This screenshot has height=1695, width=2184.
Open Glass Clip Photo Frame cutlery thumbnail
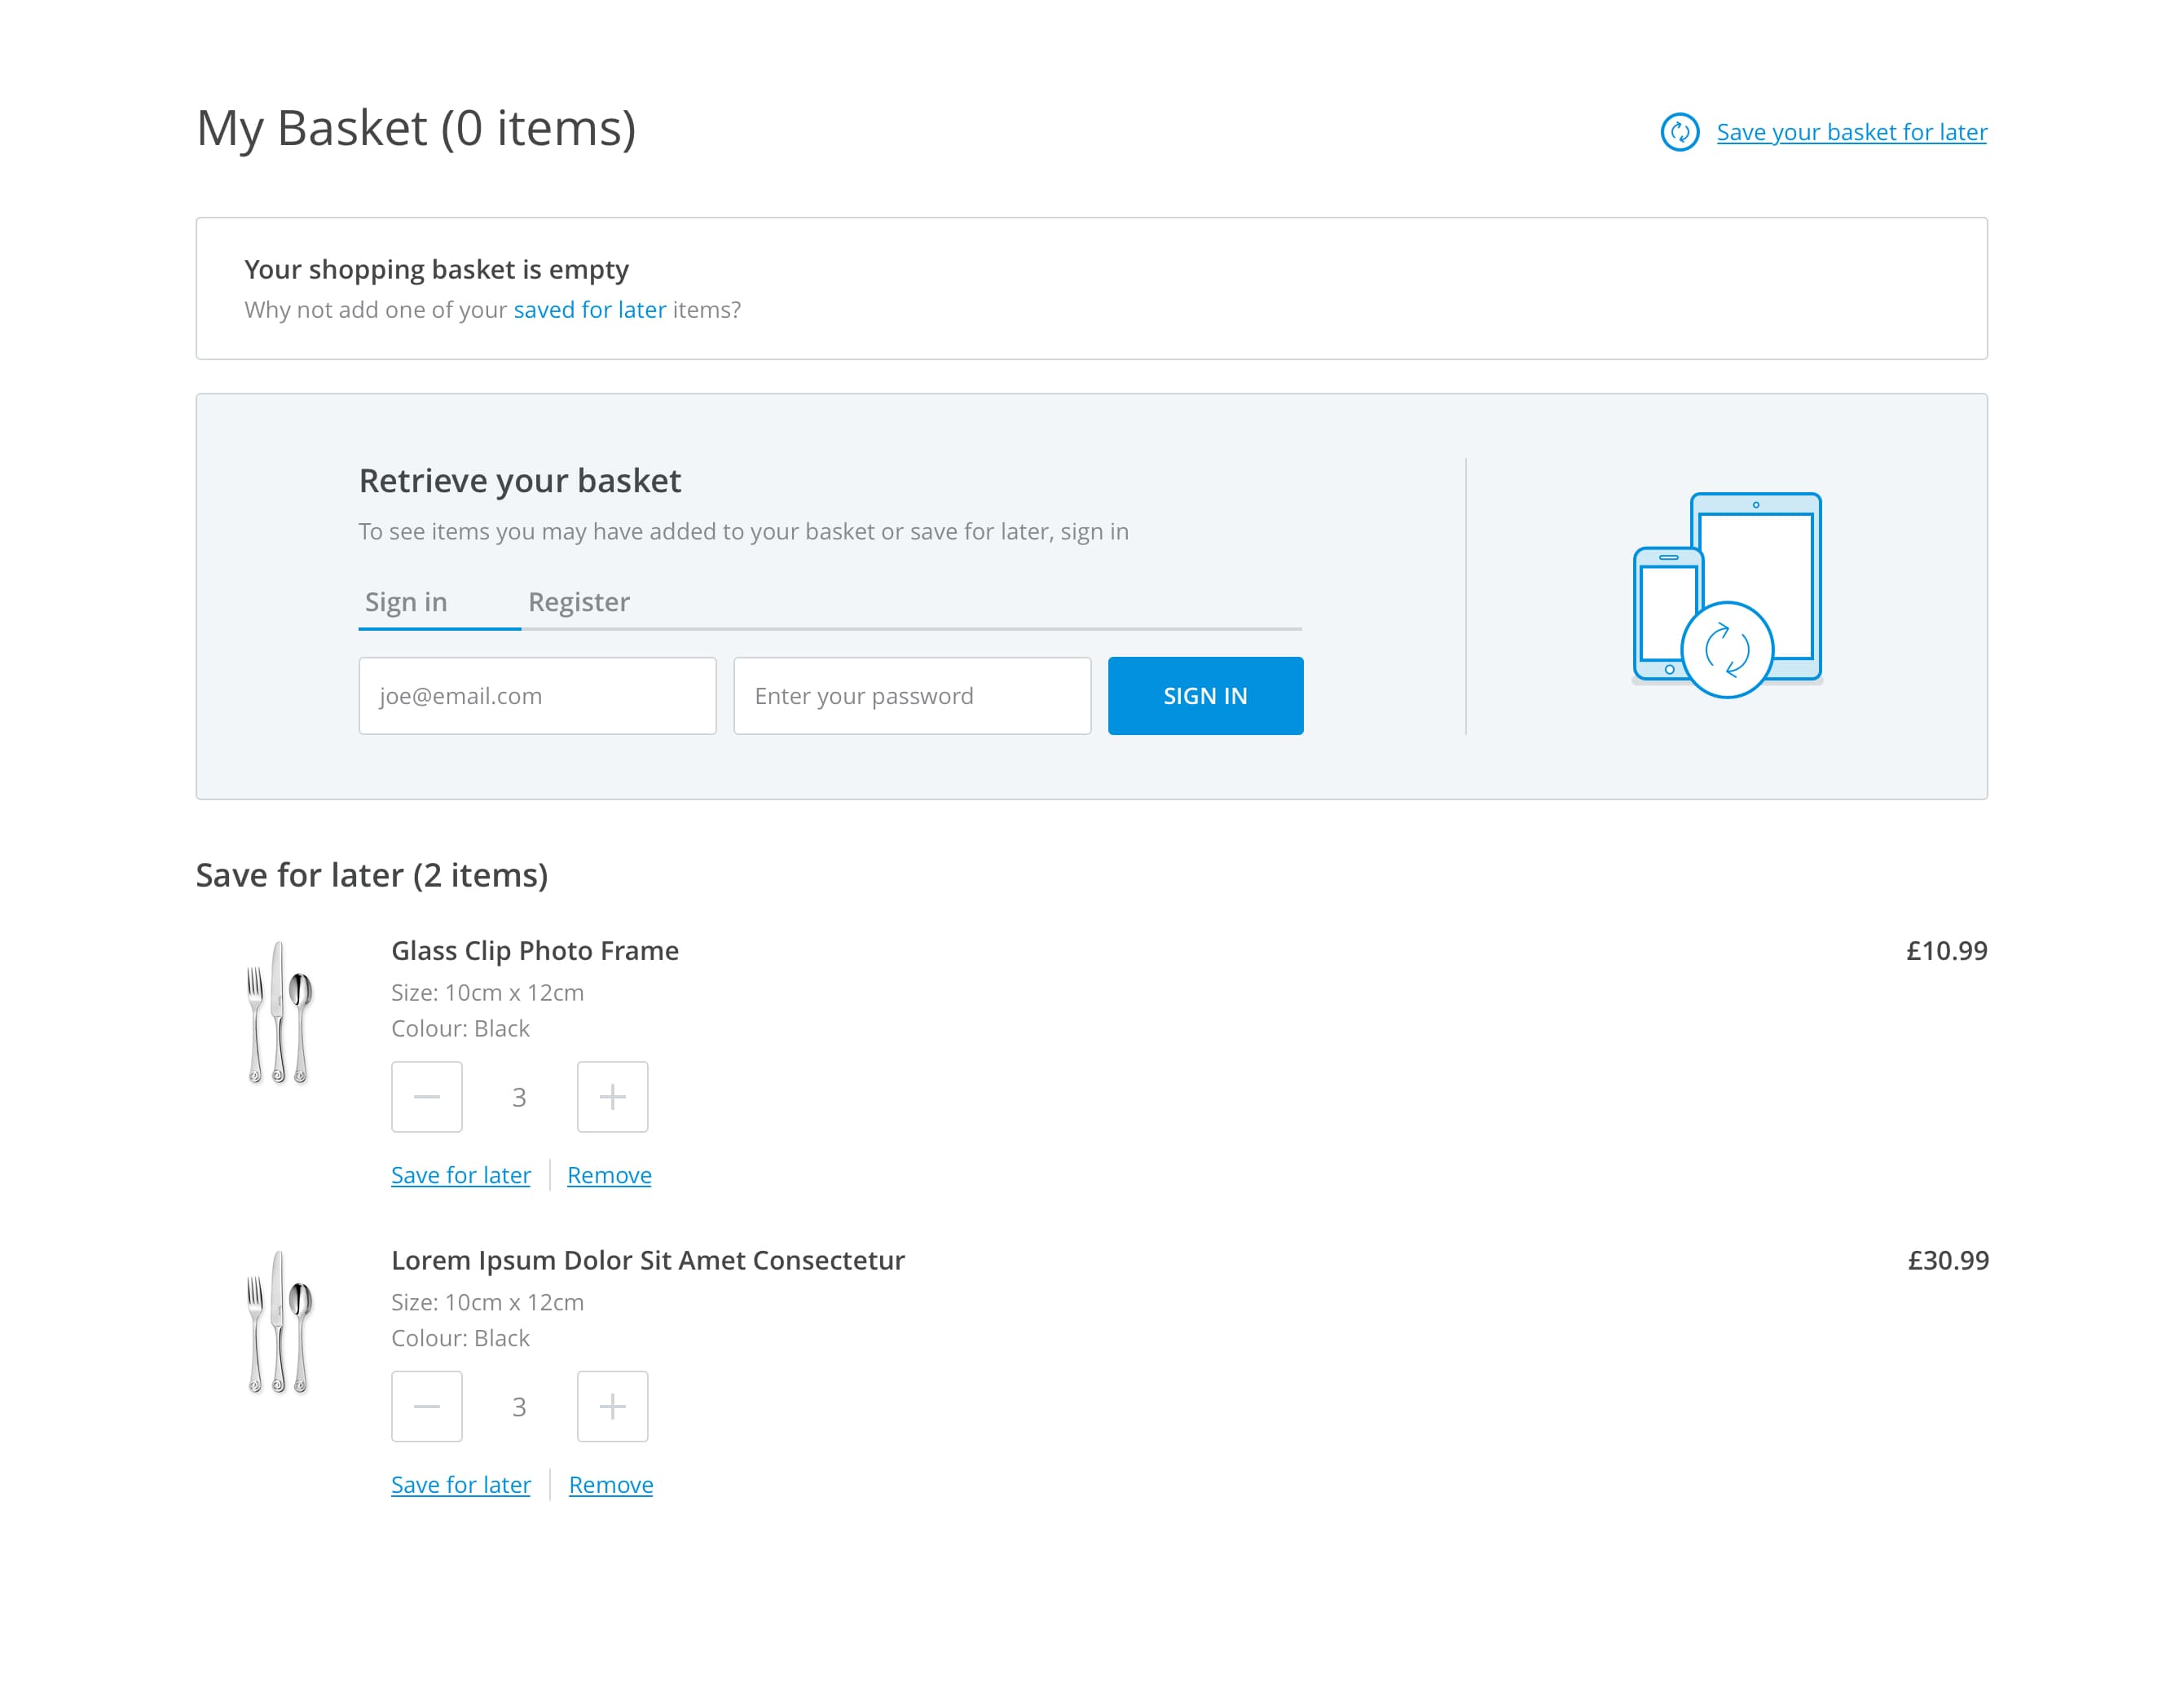279,1012
